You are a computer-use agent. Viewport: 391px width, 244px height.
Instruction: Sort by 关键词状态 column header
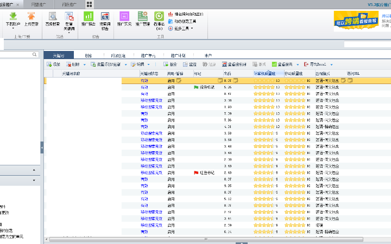tap(153, 73)
